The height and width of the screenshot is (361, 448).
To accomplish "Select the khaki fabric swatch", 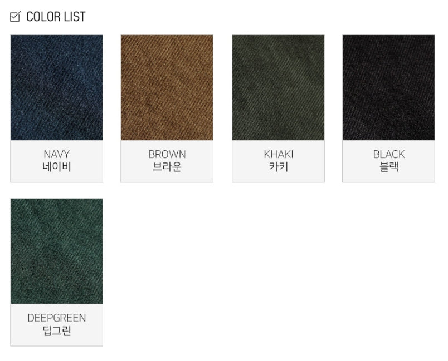I will 278,87.
